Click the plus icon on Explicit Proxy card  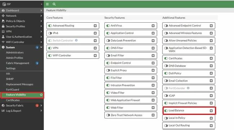[x=153, y=70]
